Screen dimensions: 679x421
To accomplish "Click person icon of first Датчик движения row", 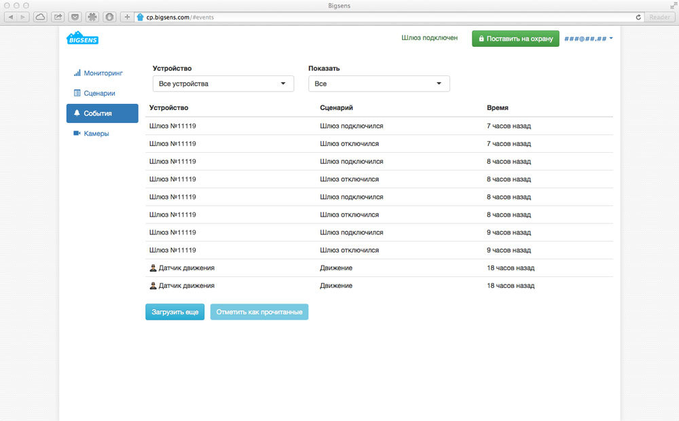I will coord(153,268).
